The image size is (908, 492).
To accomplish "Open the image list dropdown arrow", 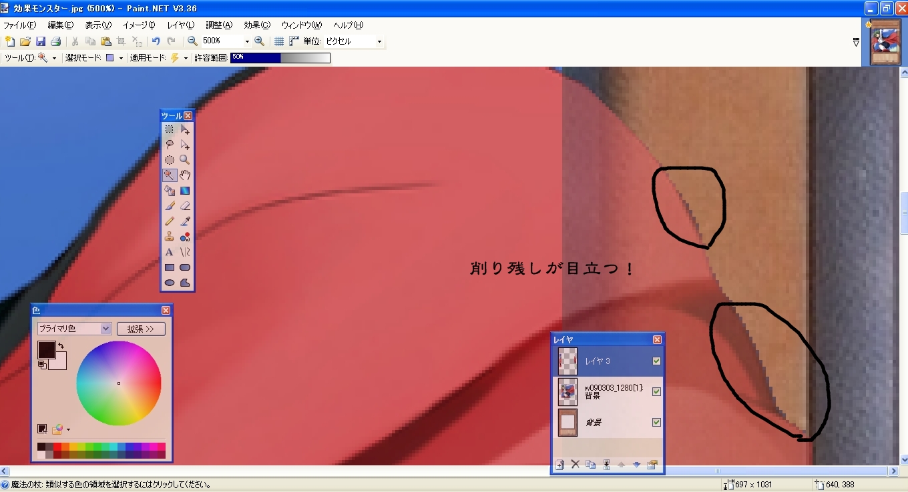I will click(857, 42).
